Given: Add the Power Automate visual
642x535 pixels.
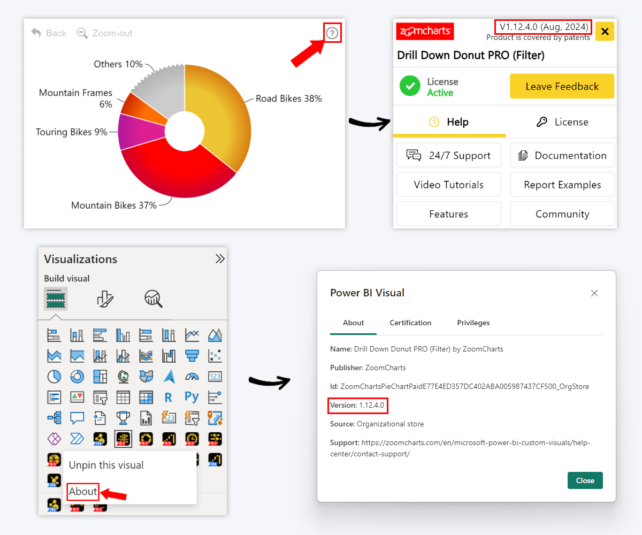Looking at the screenshot, I should (x=77, y=439).
